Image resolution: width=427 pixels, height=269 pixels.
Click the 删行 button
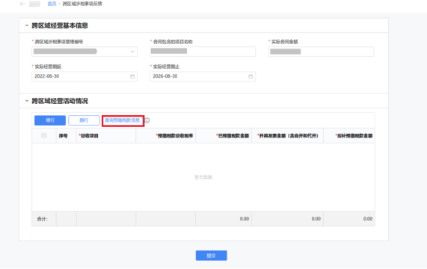[x=84, y=120]
